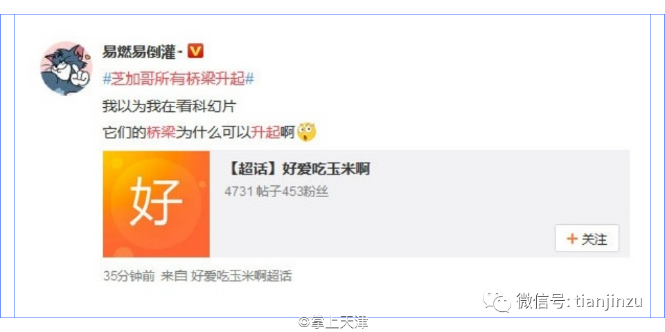Click the post text 我以为我在看科幻片
665x332 pixels.
169,106
